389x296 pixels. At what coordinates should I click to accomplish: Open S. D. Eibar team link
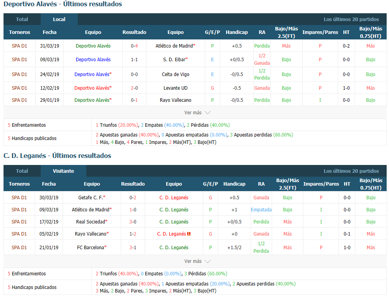pos(174,60)
